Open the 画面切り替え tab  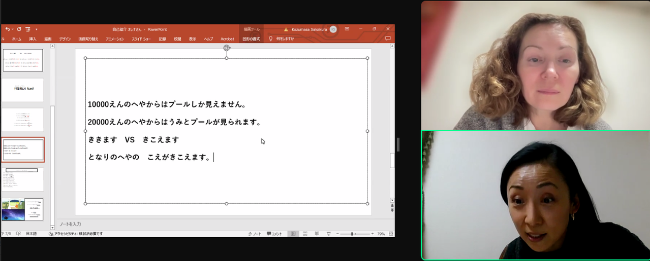tap(89, 39)
